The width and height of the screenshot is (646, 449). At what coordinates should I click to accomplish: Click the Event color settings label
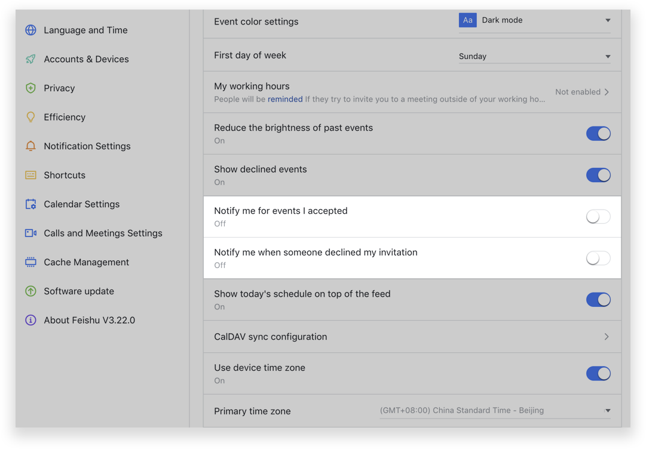click(256, 22)
